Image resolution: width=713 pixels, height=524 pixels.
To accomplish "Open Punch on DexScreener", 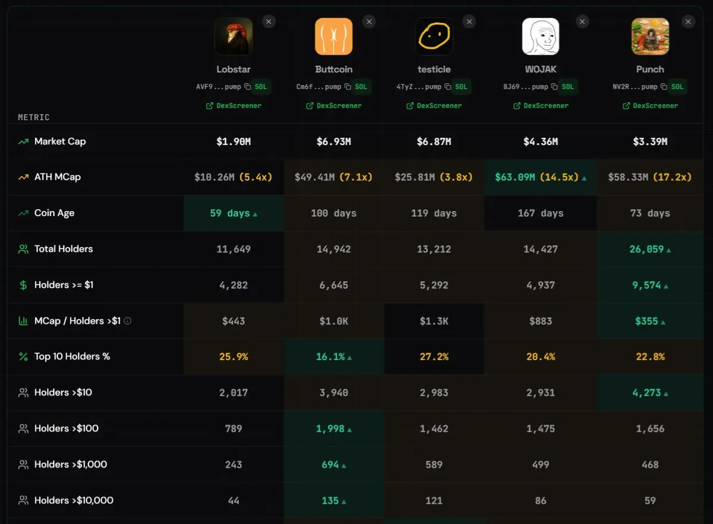I will click(650, 106).
